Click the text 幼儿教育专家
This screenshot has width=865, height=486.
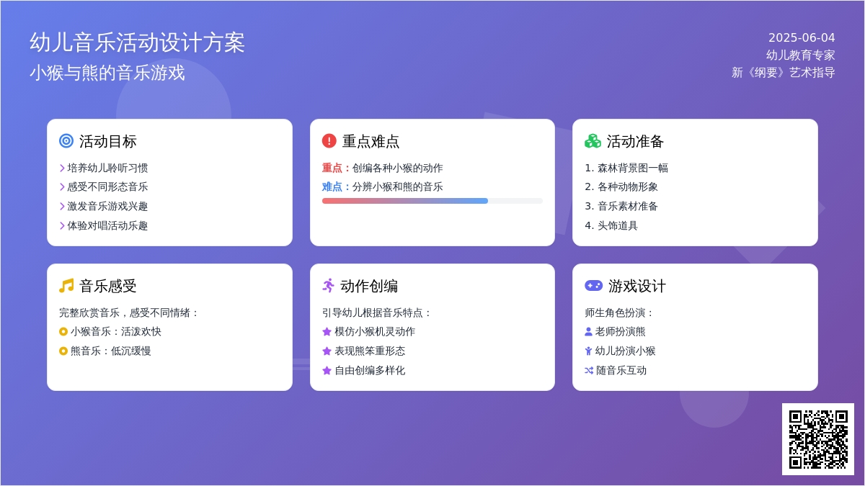tap(801, 55)
